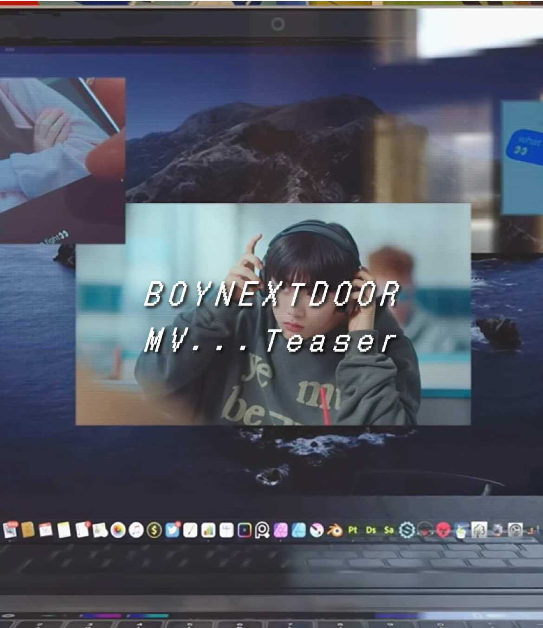The image size is (543, 628).
Task: Launch the Numbers bar-chart app
Action: (208, 530)
